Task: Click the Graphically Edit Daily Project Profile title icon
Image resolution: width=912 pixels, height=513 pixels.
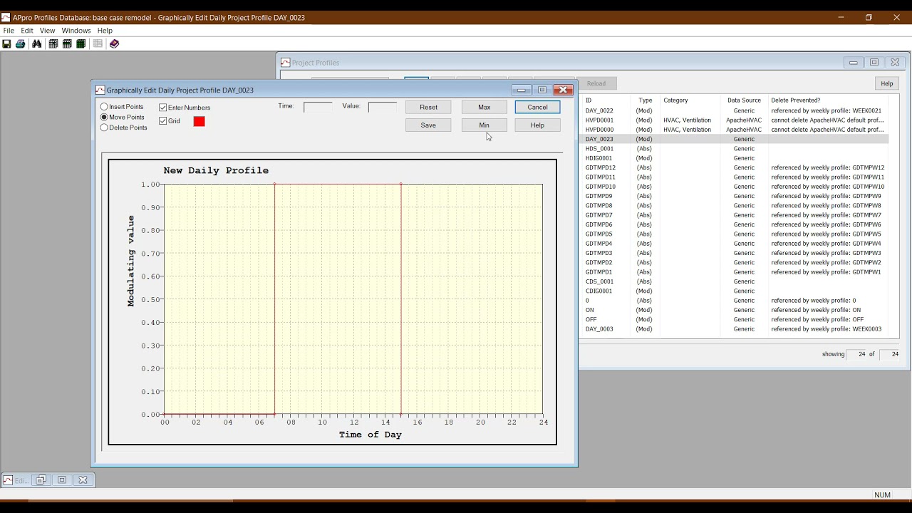Action: pyautogui.click(x=100, y=90)
